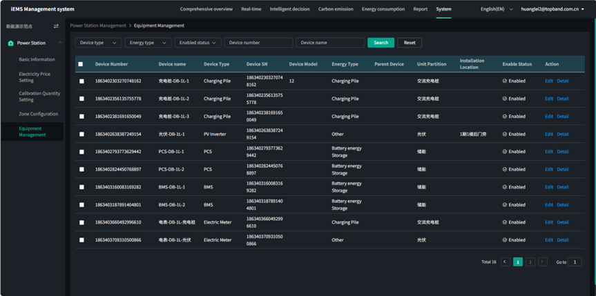596x296 pixels.
Task: Toggle the select-all checkbox in table header
Action: (81, 64)
